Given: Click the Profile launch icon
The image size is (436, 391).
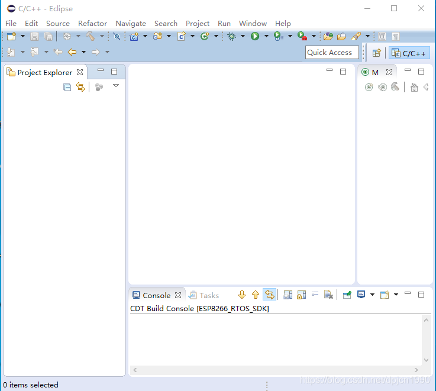Looking at the screenshot, I should click(x=278, y=36).
